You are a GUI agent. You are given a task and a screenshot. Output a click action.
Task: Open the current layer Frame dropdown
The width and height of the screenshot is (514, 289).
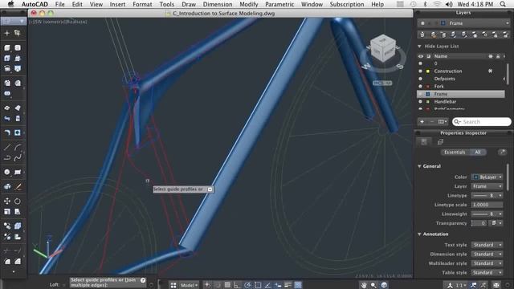click(x=463, y=23)
